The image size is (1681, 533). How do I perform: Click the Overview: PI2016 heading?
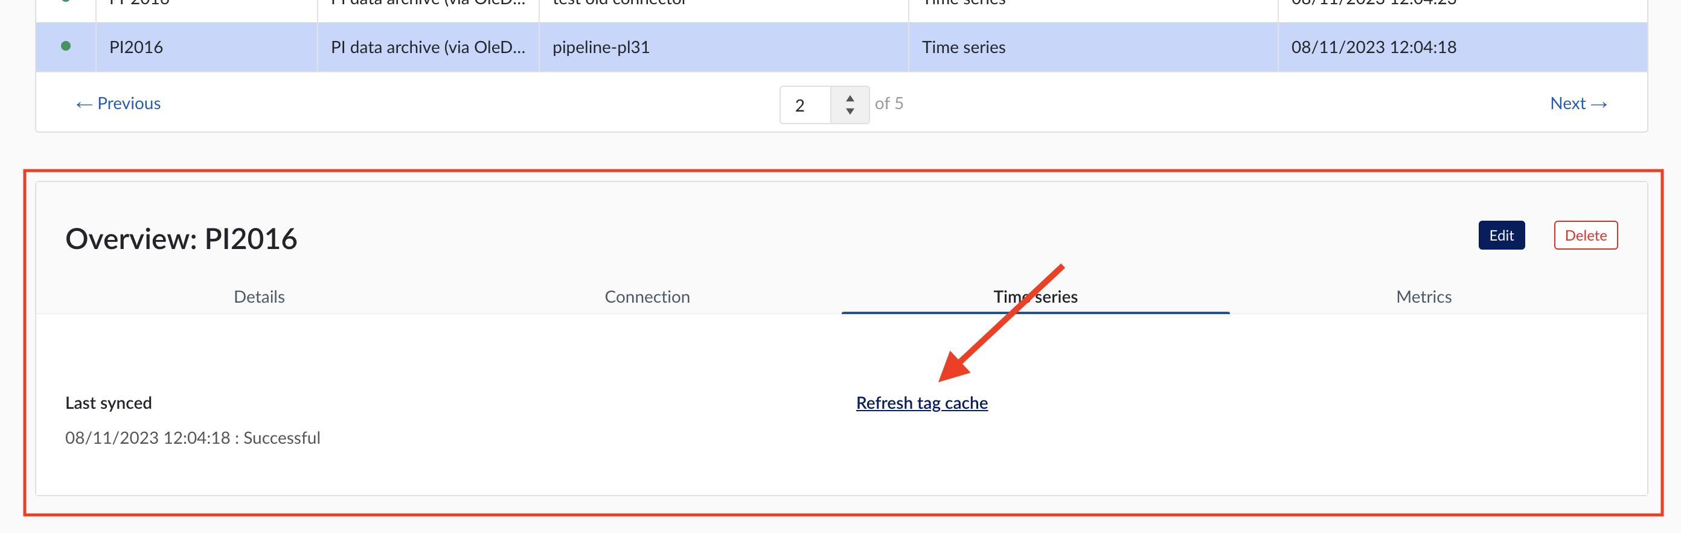click(181, 239)
